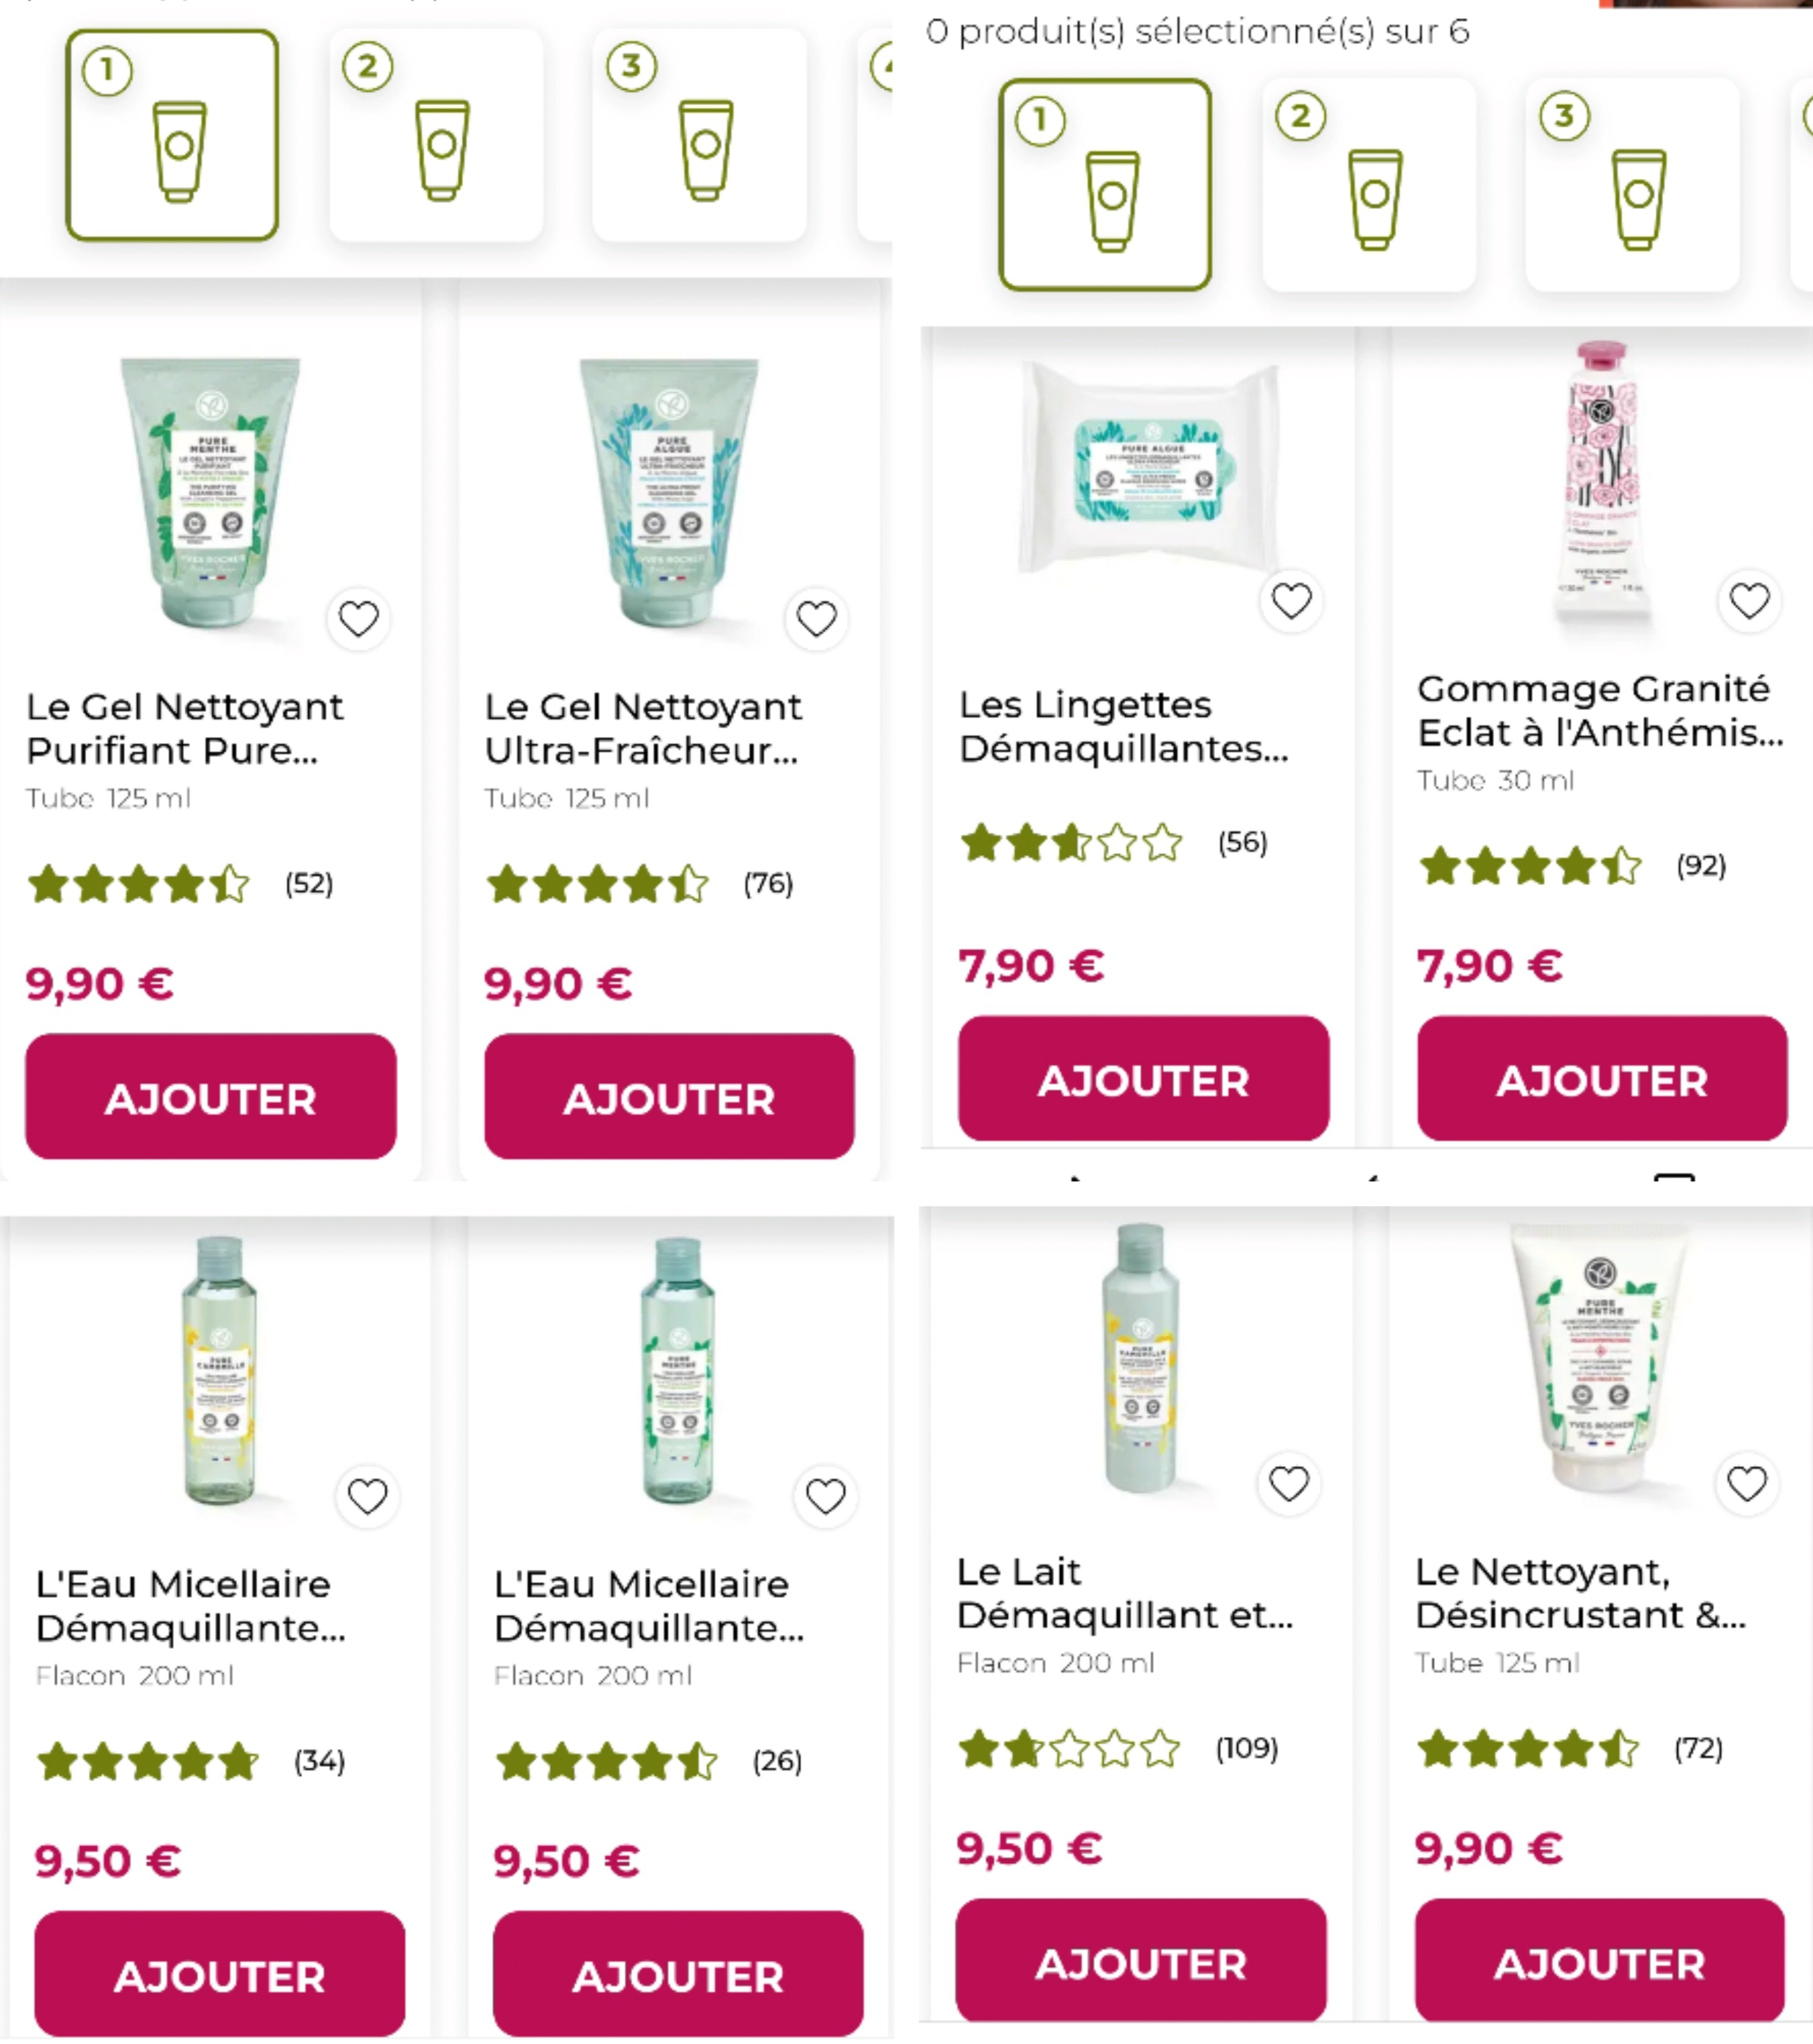This screenshot has height=2044, width=1813.
Task: Choose slot 3 in left panel
Action: 699,135
